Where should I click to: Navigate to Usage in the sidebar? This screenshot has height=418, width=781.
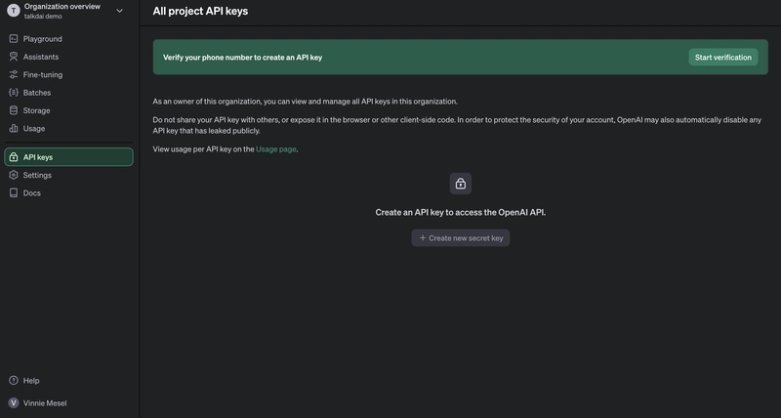click(34, 129)
